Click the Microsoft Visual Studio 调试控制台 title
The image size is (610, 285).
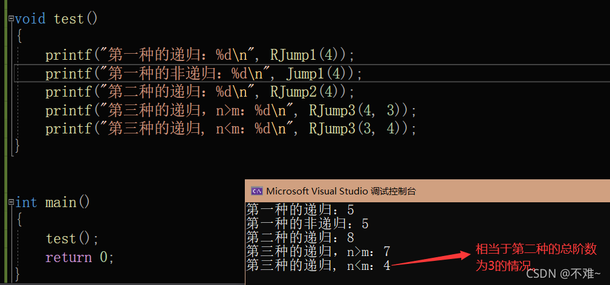coord(341,191)
